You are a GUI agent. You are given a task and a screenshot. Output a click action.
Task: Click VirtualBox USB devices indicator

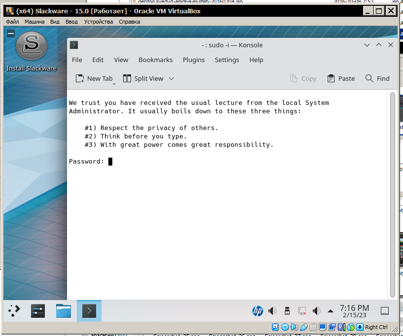[x=304, y=327]
